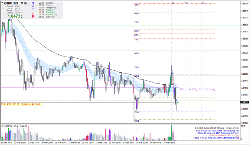Image resolution: width=250 pixels, height=145 pixels.
Task: Click the Frankfurt session clock row
Action: (47, 12)
